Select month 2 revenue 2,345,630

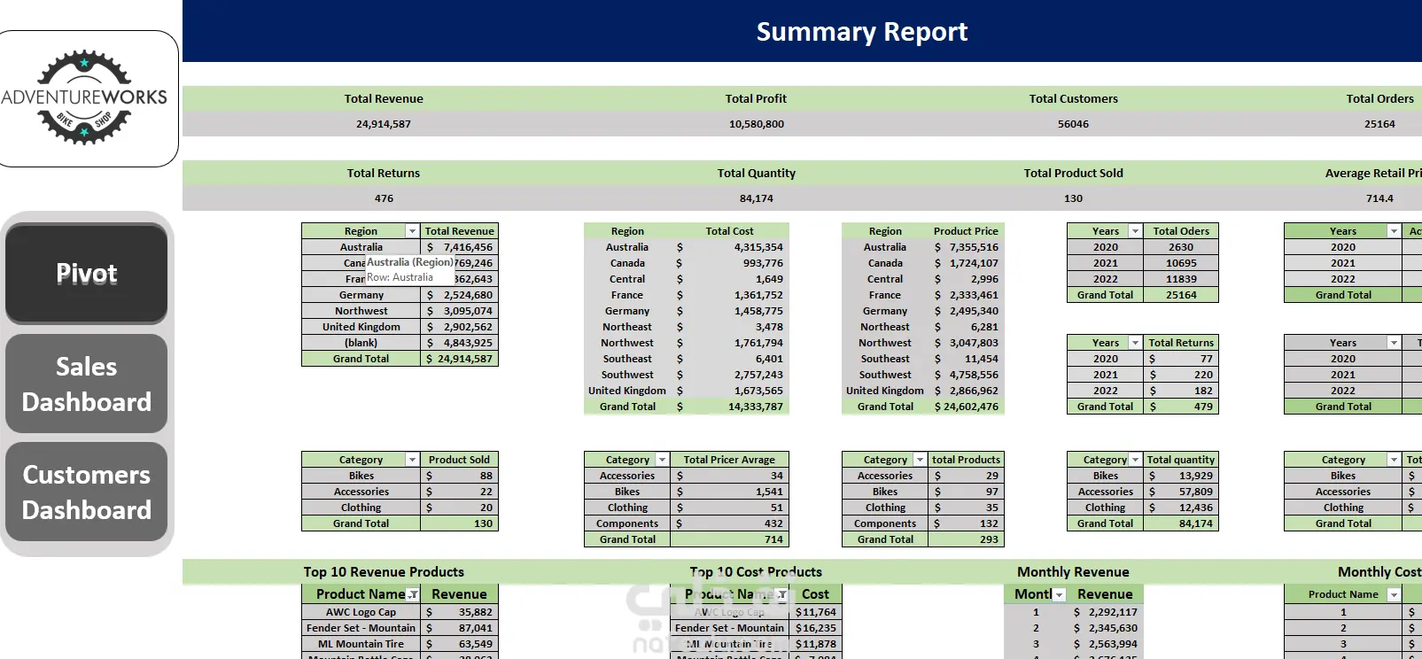1105,628
